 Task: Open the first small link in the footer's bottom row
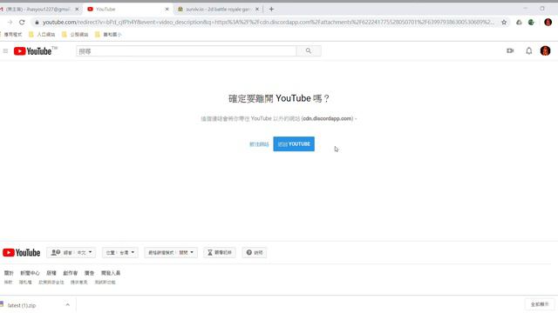pyautogui.click(x=8, y=282)
